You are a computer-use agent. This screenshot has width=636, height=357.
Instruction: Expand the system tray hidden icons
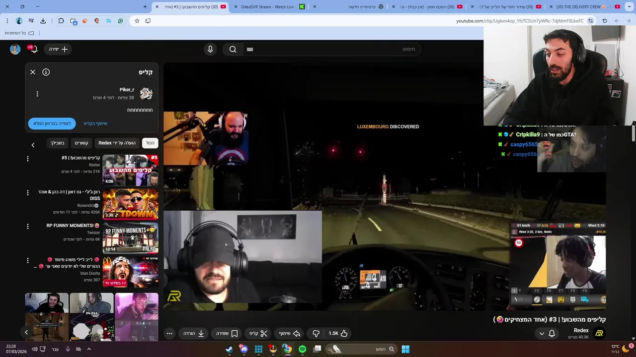(89, 349)
